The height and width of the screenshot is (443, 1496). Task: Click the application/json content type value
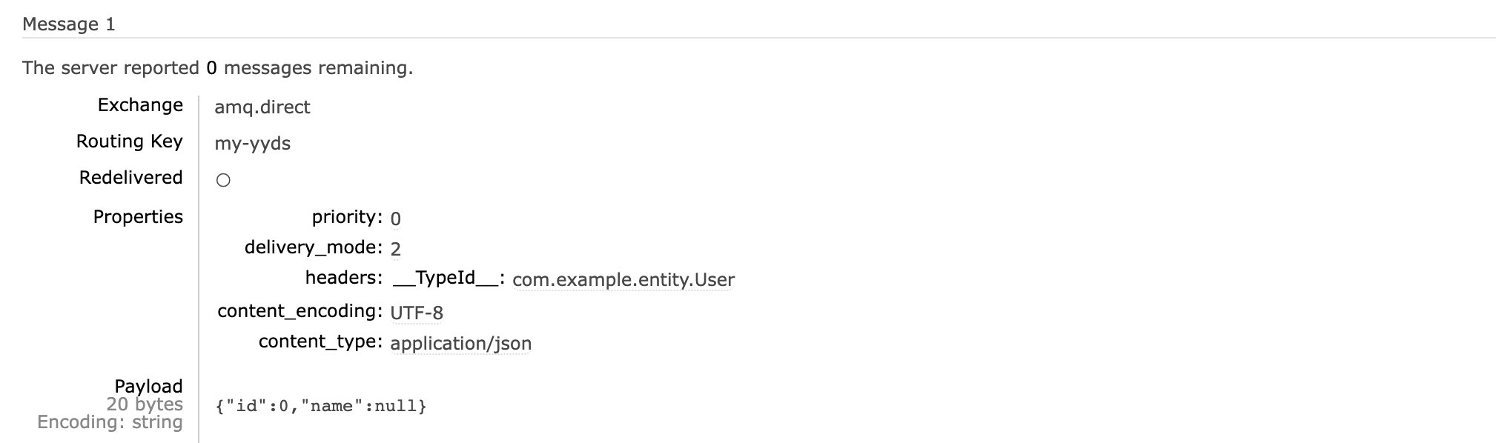461,344
